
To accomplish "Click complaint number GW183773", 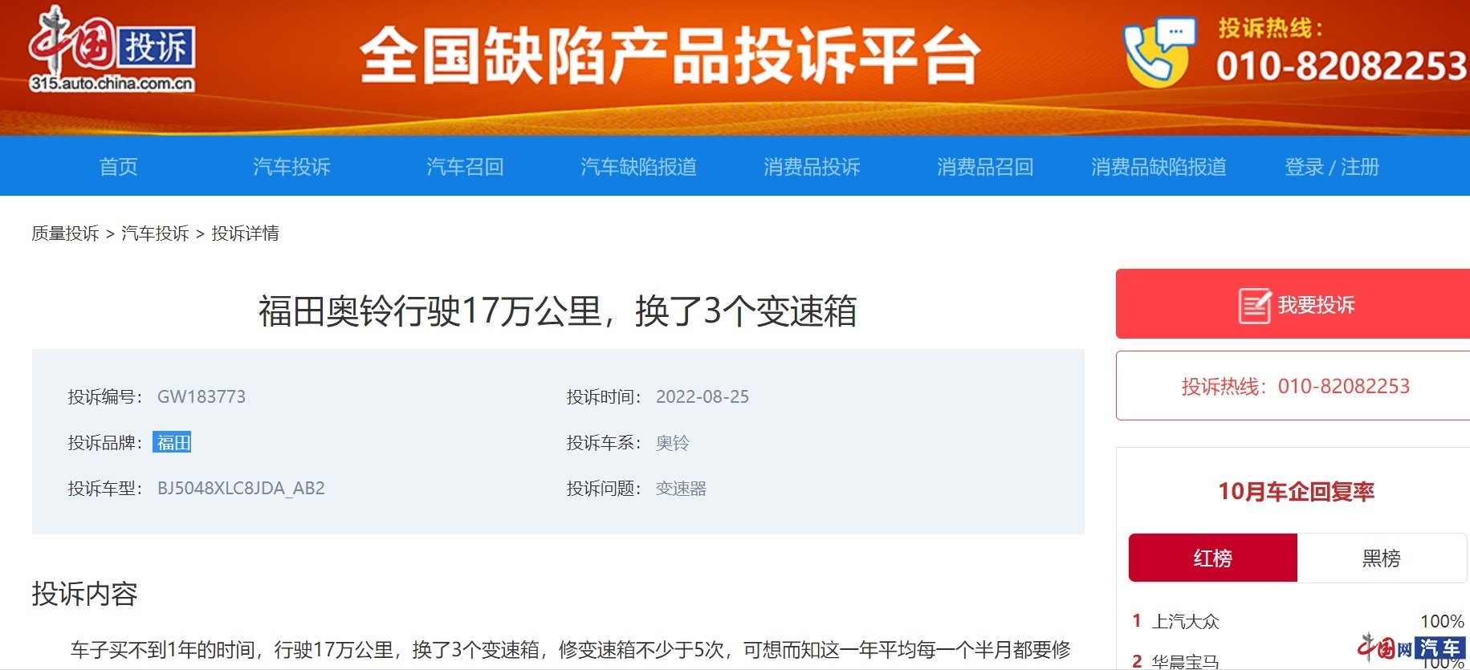I will point(202,397).
